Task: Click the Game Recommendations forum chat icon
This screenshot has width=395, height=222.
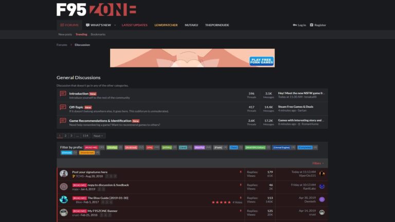Action: point(63,122)
